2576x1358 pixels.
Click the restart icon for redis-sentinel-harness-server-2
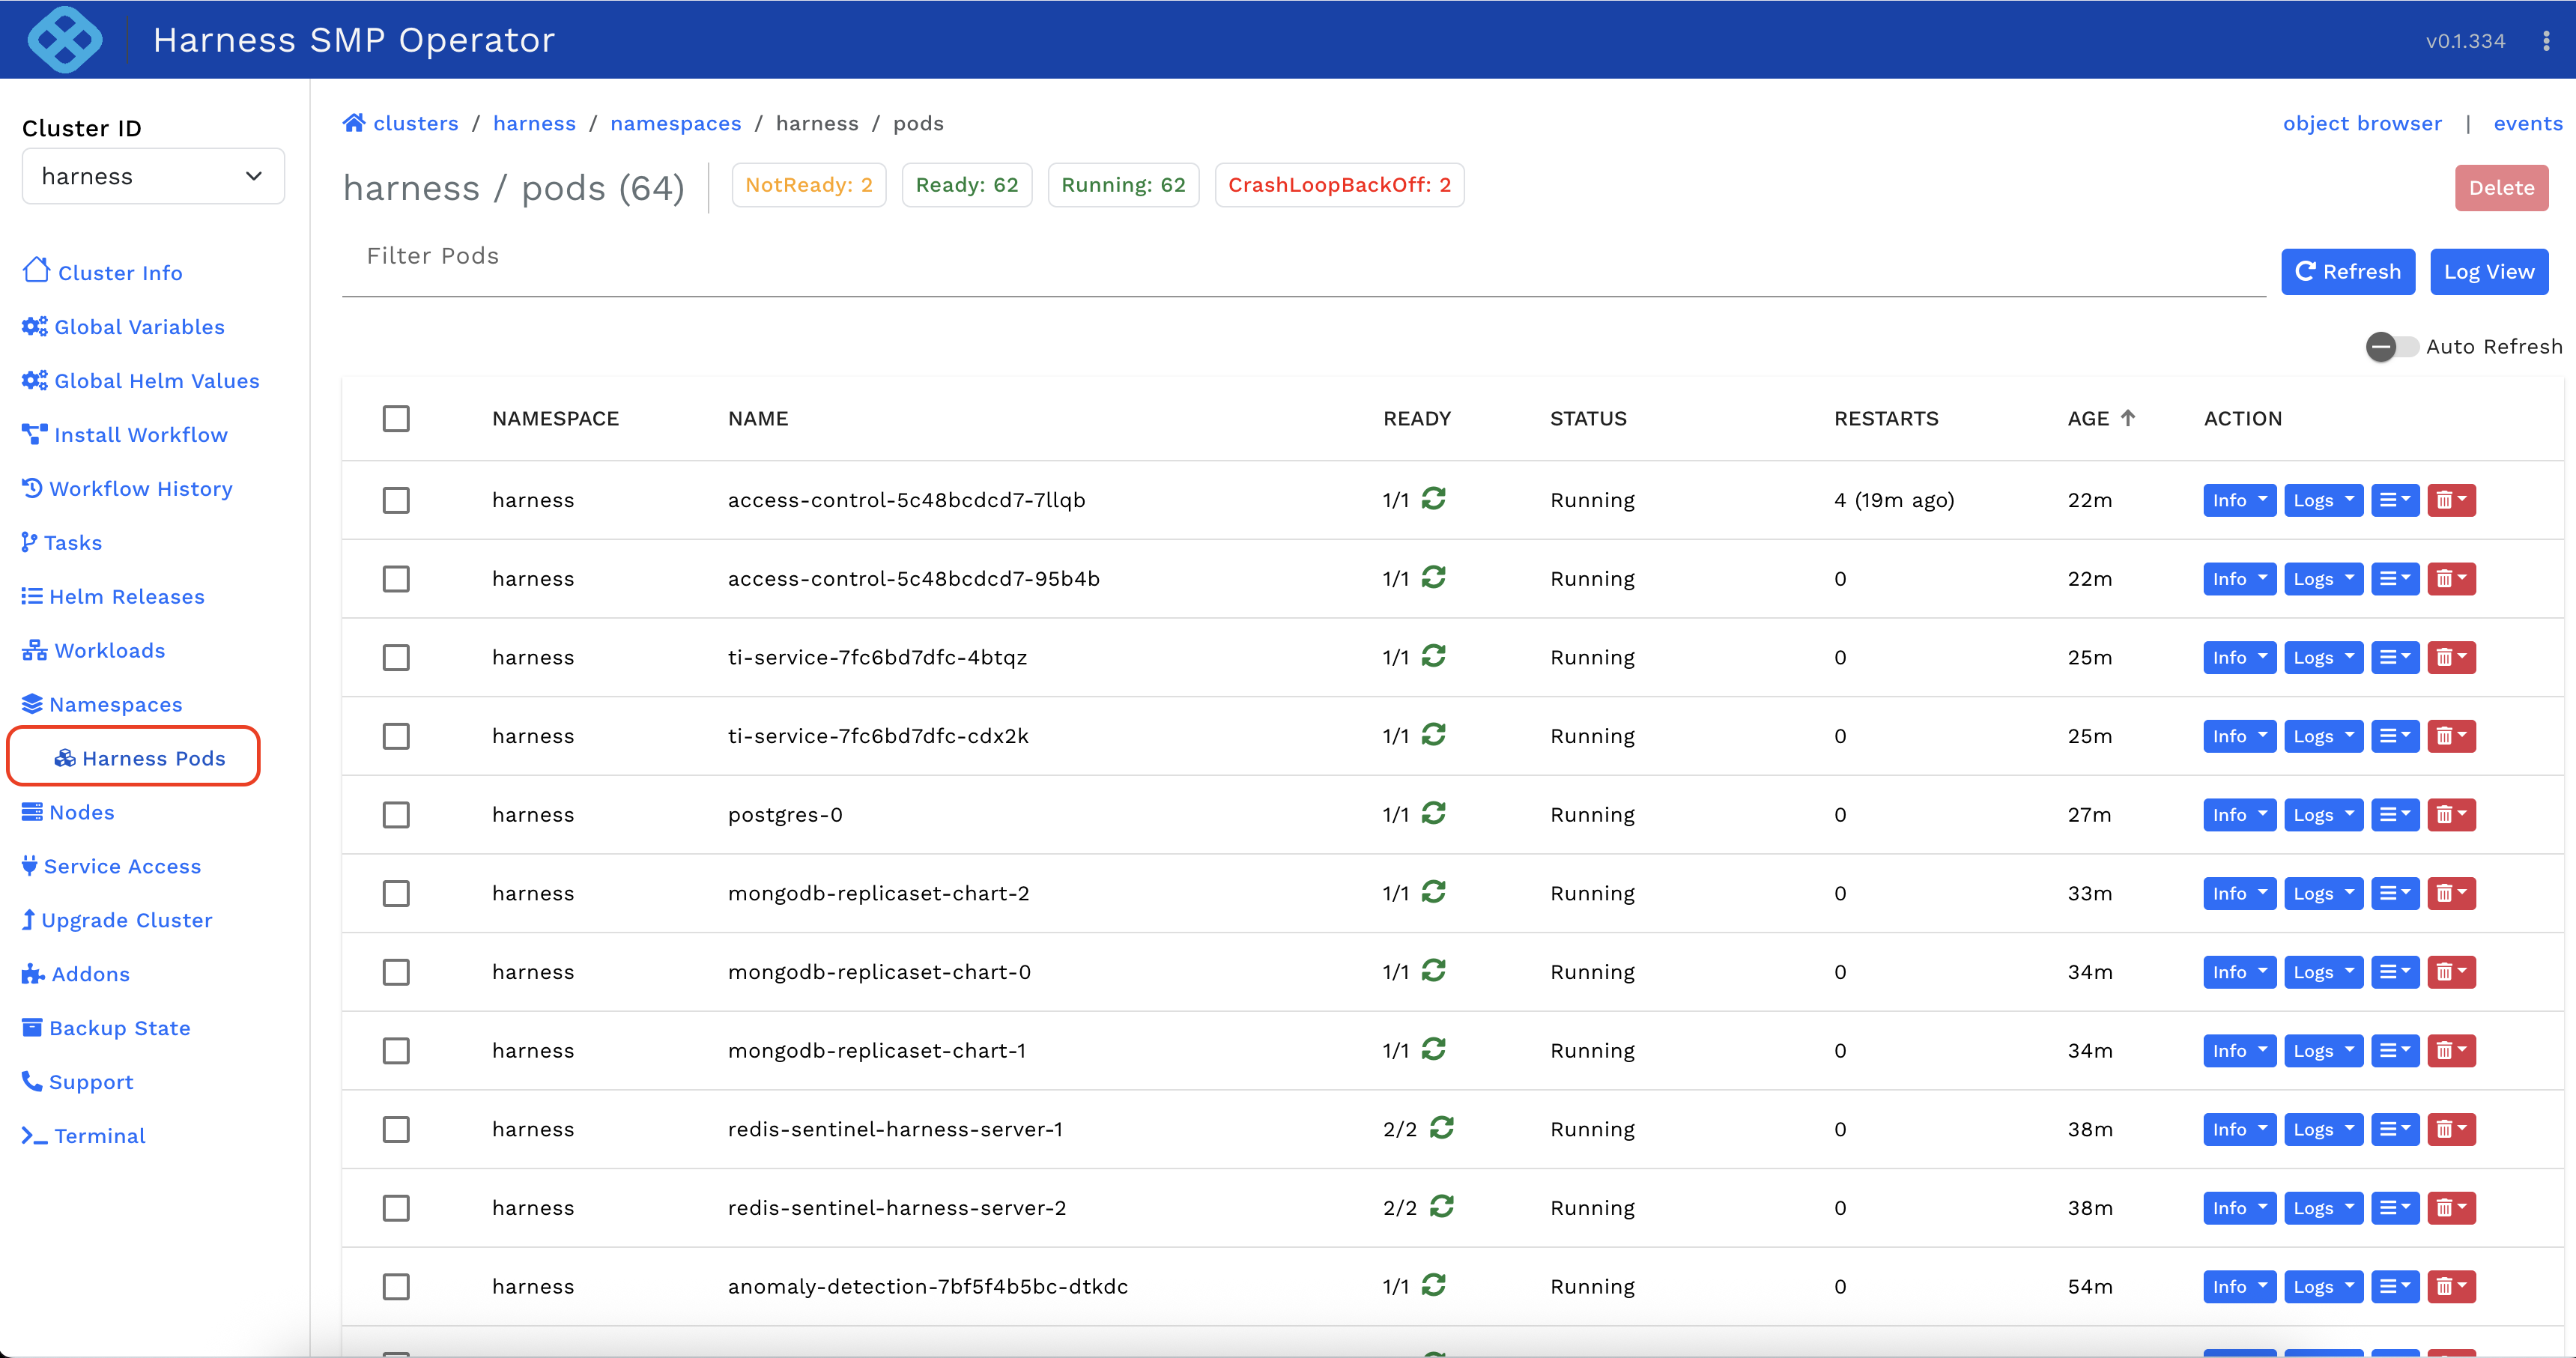tap(1442, 1206)
